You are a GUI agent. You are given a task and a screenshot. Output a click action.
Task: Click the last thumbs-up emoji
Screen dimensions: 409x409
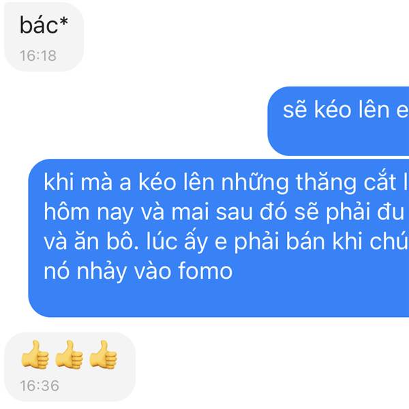[104, 354]
